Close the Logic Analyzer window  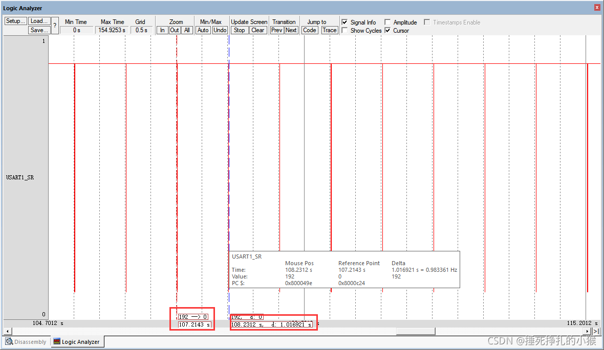[597, 7]
